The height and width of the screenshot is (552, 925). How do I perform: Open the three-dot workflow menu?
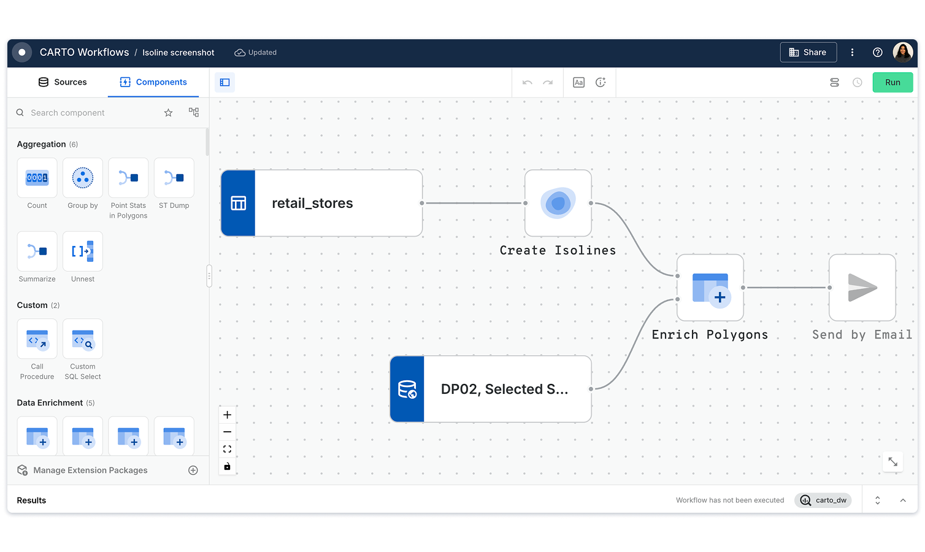pyautogui.click(x=852, y=52)
